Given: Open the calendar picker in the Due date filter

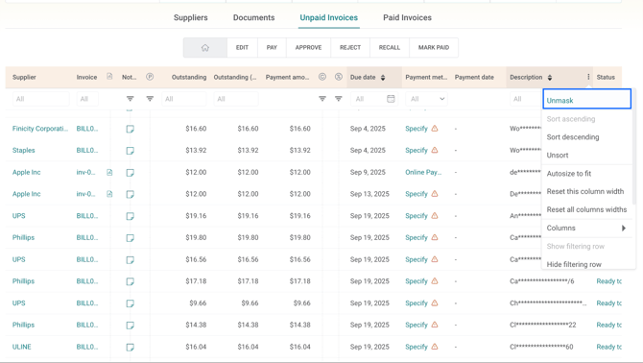Looking at the screenshot, I should point(391,99).
